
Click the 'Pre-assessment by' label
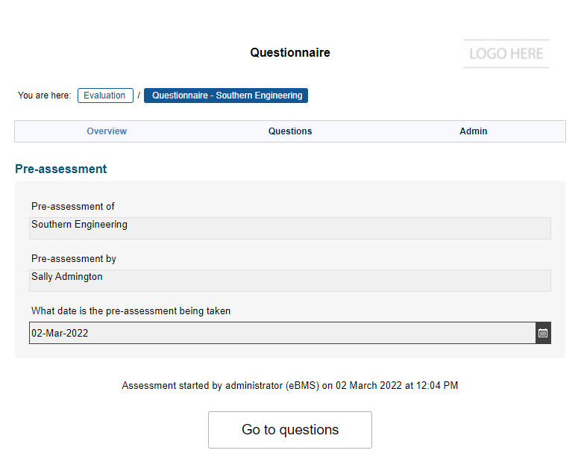[x=74, y=258]
